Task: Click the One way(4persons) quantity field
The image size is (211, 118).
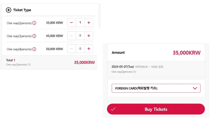Action: pyautogui.click(x=80, y=49)
